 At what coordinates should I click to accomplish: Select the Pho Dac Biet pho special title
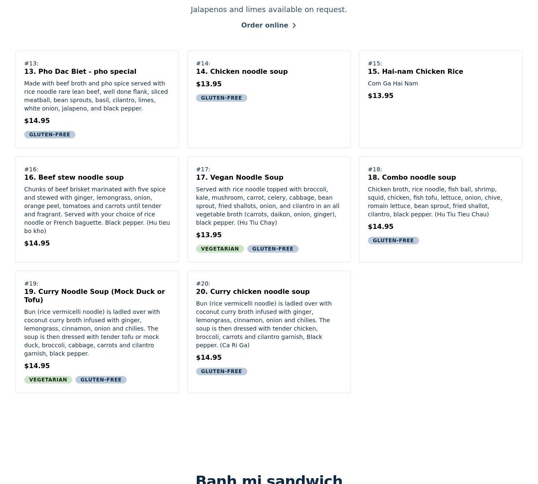80,72
